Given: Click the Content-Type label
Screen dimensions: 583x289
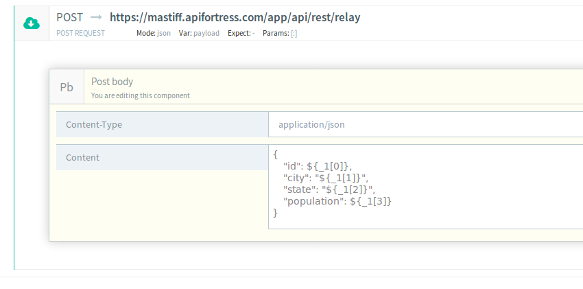Looking at the screenshot, I should click(x=93, y=124).
